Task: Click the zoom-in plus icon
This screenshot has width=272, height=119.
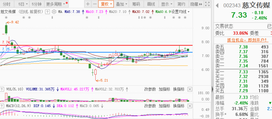Action: click(88, 4)
